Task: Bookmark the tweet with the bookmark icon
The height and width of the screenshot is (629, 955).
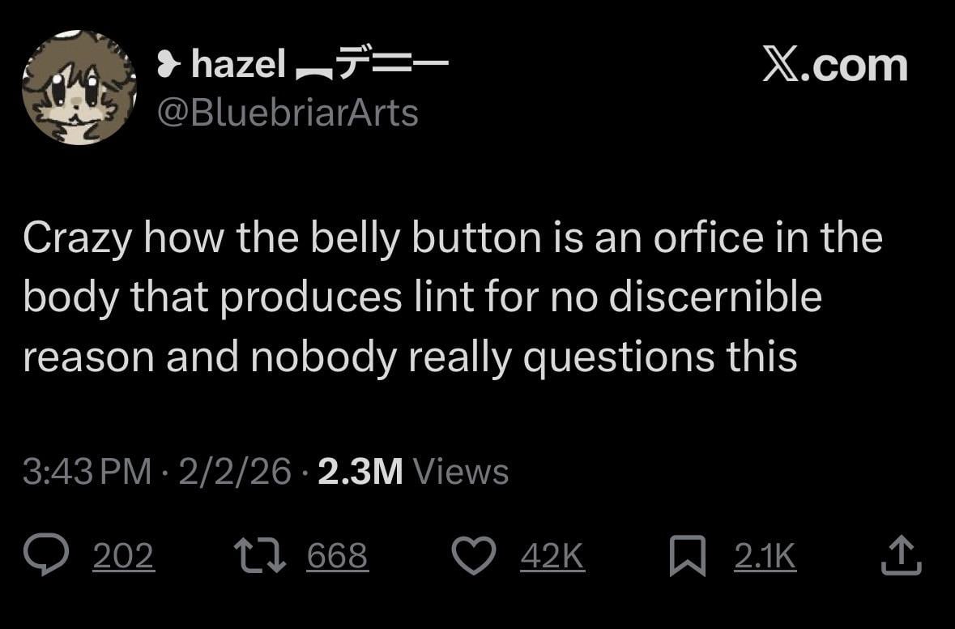Action: [686, 556]
